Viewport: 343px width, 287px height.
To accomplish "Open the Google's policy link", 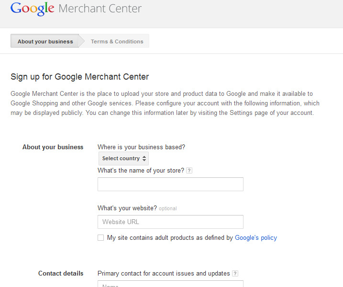I will [x=255, y=237].
